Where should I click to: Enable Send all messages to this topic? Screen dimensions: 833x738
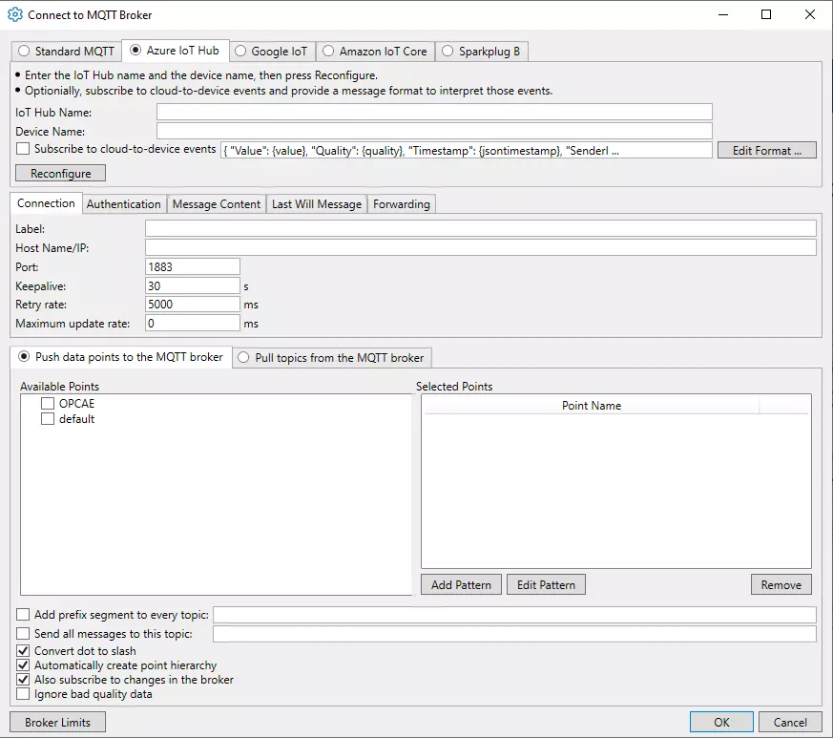tap(23, 634)
